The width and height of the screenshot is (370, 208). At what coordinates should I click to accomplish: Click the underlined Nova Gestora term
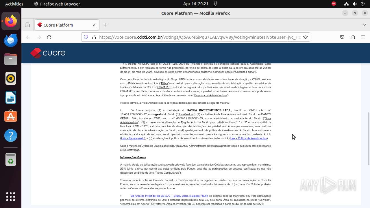point(186,114)
